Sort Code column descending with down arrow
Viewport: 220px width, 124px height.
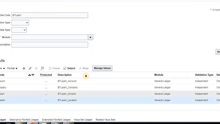pos(33,75)
